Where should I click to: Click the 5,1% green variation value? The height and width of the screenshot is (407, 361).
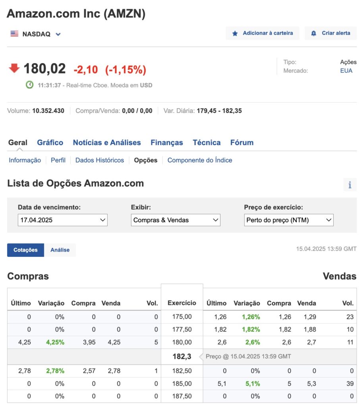tap(253, 384)
